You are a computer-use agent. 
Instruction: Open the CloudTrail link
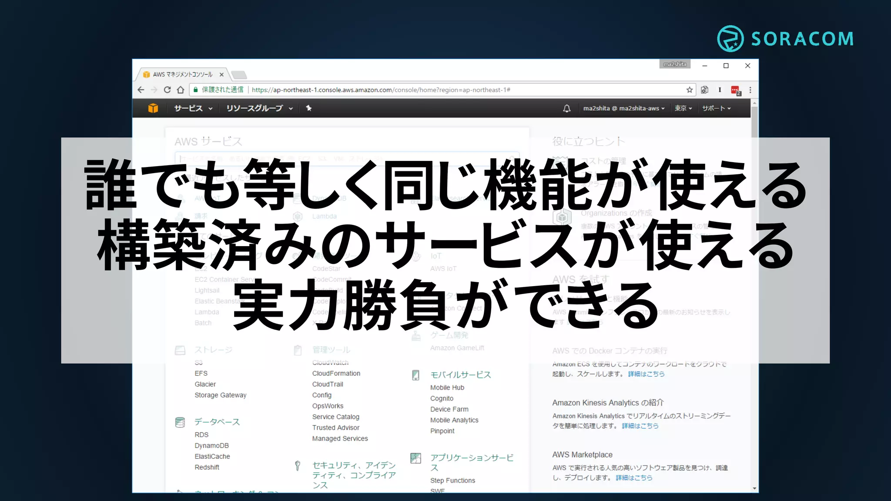tap(328, 384)
